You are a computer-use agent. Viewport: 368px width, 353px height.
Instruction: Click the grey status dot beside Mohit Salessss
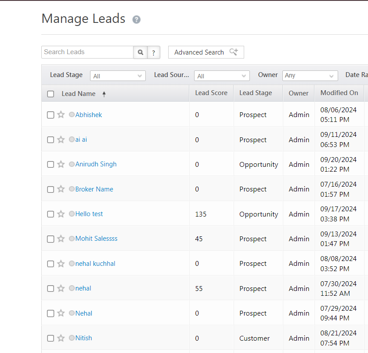point(72,239)
